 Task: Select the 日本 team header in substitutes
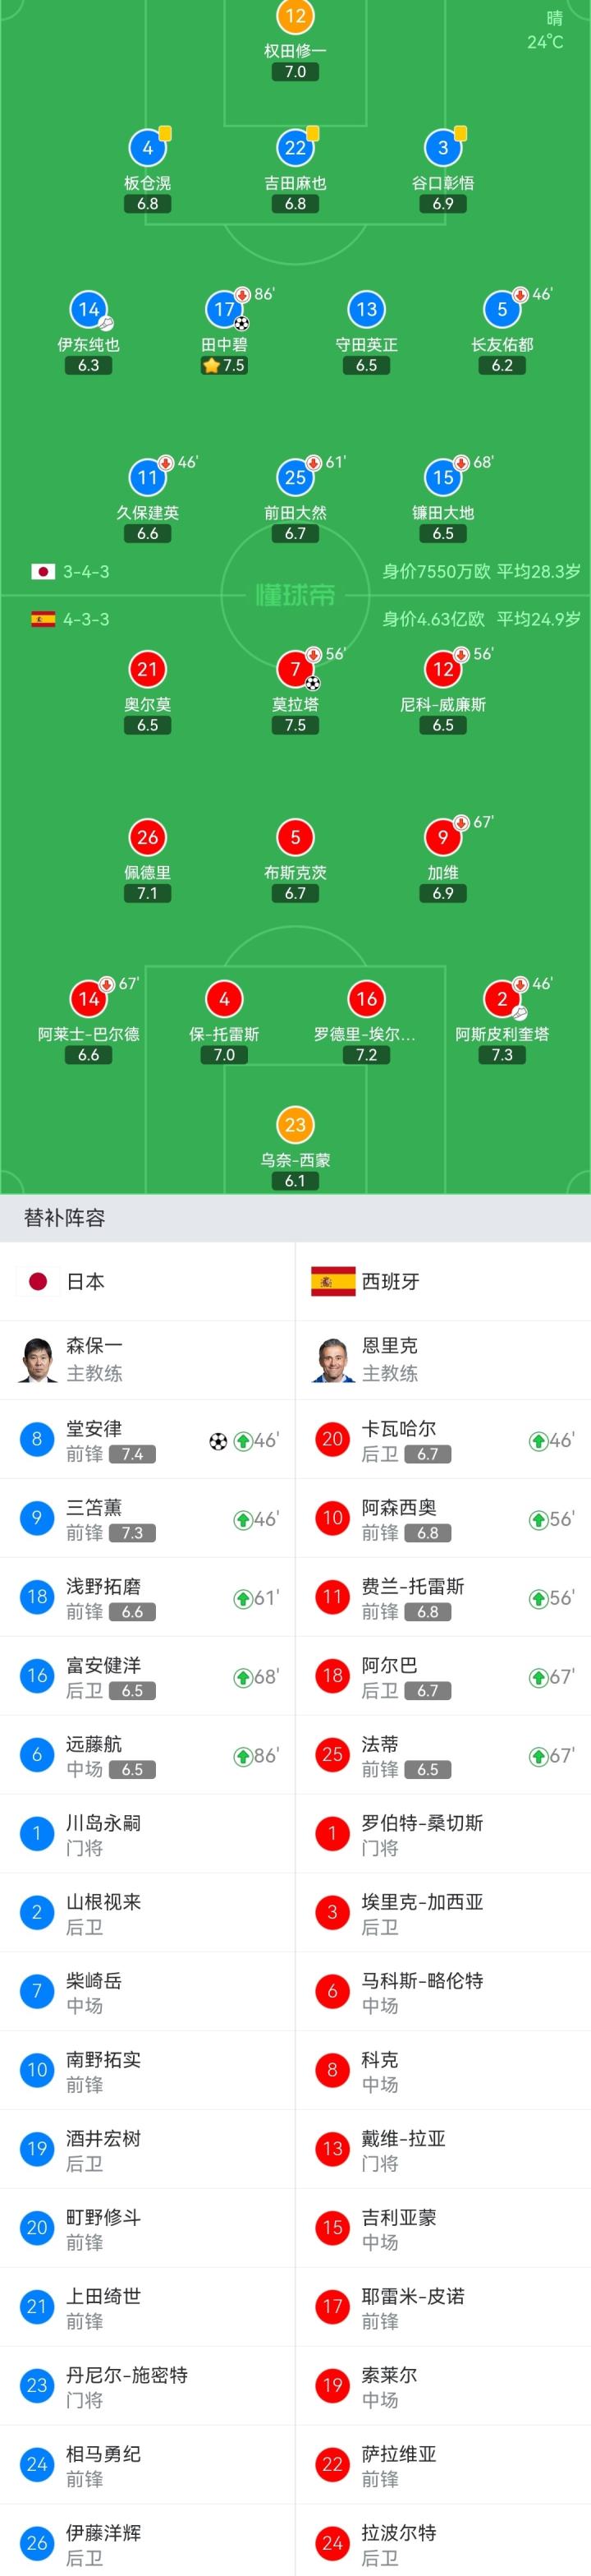coord(86,1281)
